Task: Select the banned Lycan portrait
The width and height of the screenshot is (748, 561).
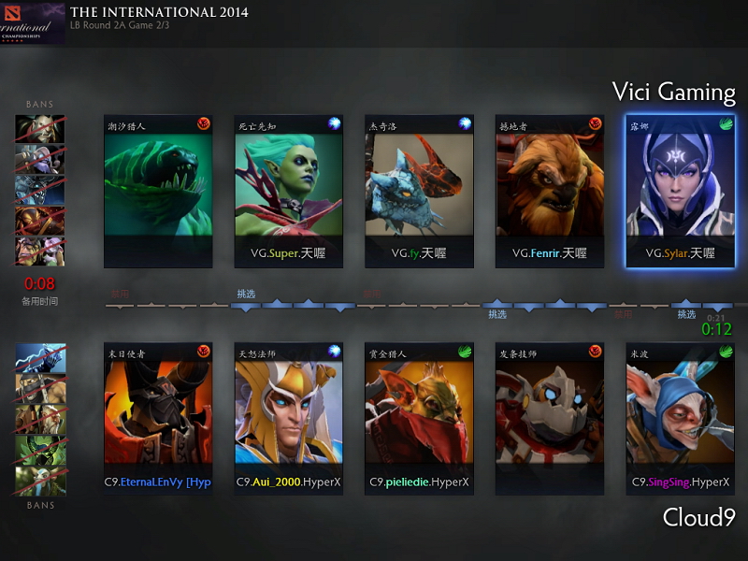Action: tap(40, 129)
